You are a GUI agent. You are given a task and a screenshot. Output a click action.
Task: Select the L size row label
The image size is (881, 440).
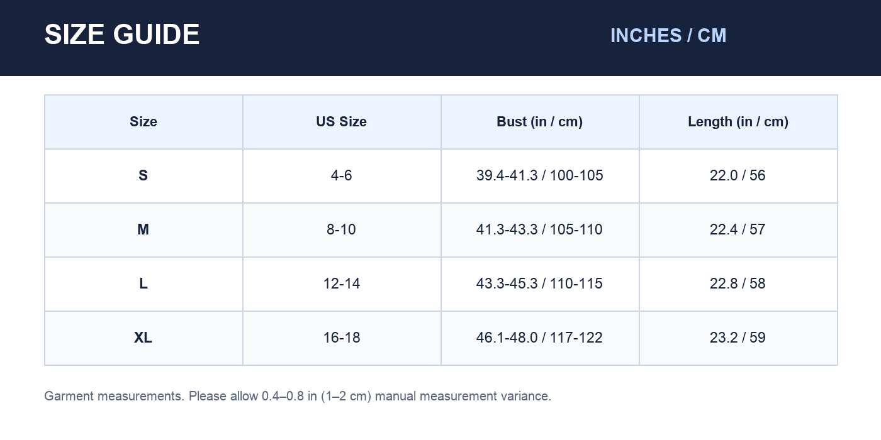[143, 283]
